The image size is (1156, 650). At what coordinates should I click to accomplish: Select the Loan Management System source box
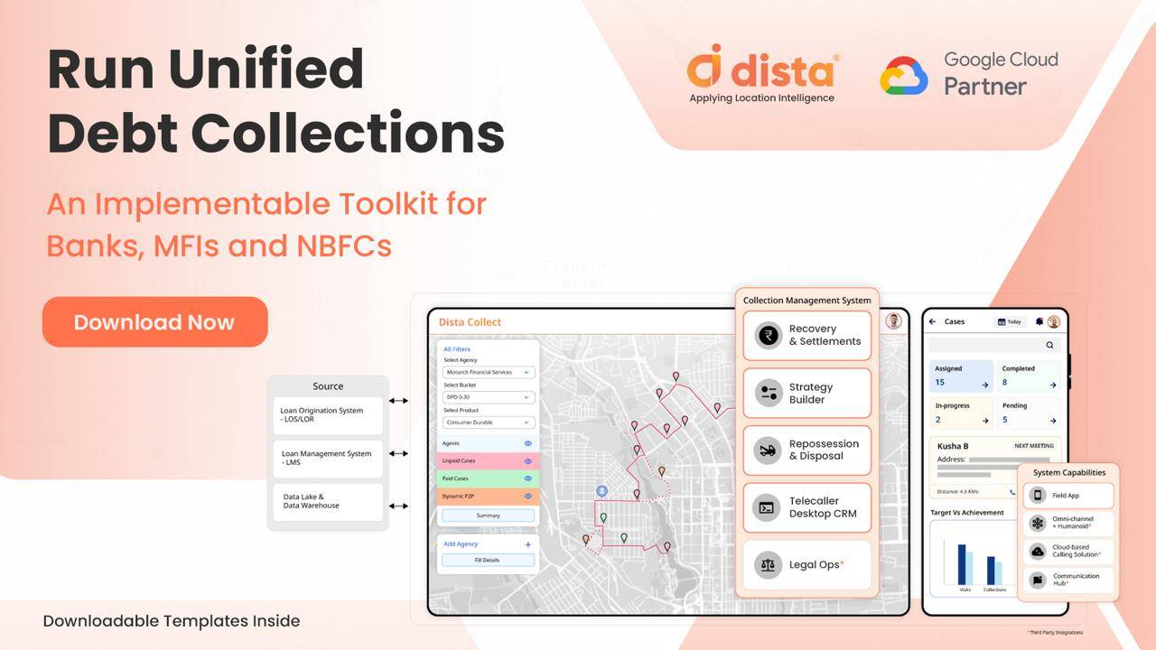tap(328, 459)
